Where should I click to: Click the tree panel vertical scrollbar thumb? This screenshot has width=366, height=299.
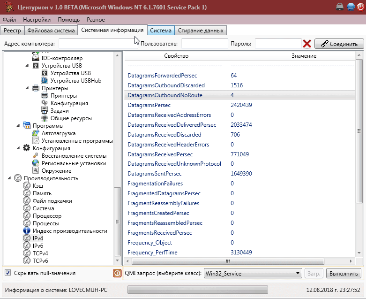coord(117,222)
